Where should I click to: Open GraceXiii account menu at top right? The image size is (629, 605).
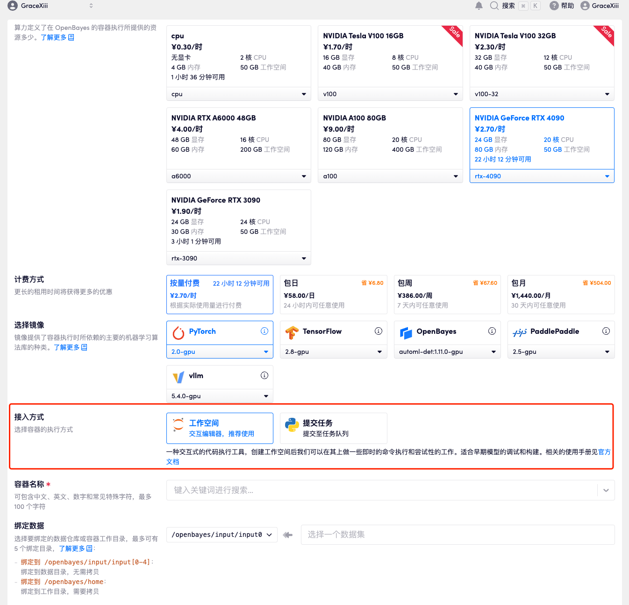pos(600,6)
